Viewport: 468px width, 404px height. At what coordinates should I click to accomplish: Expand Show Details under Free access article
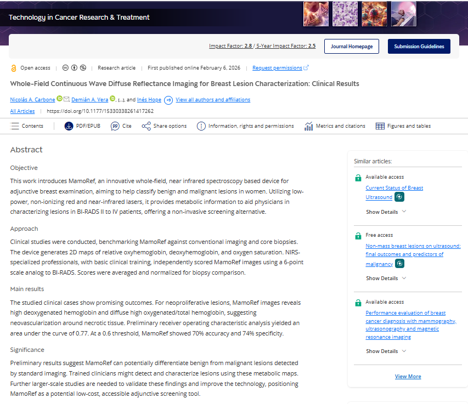pos(382,278)
